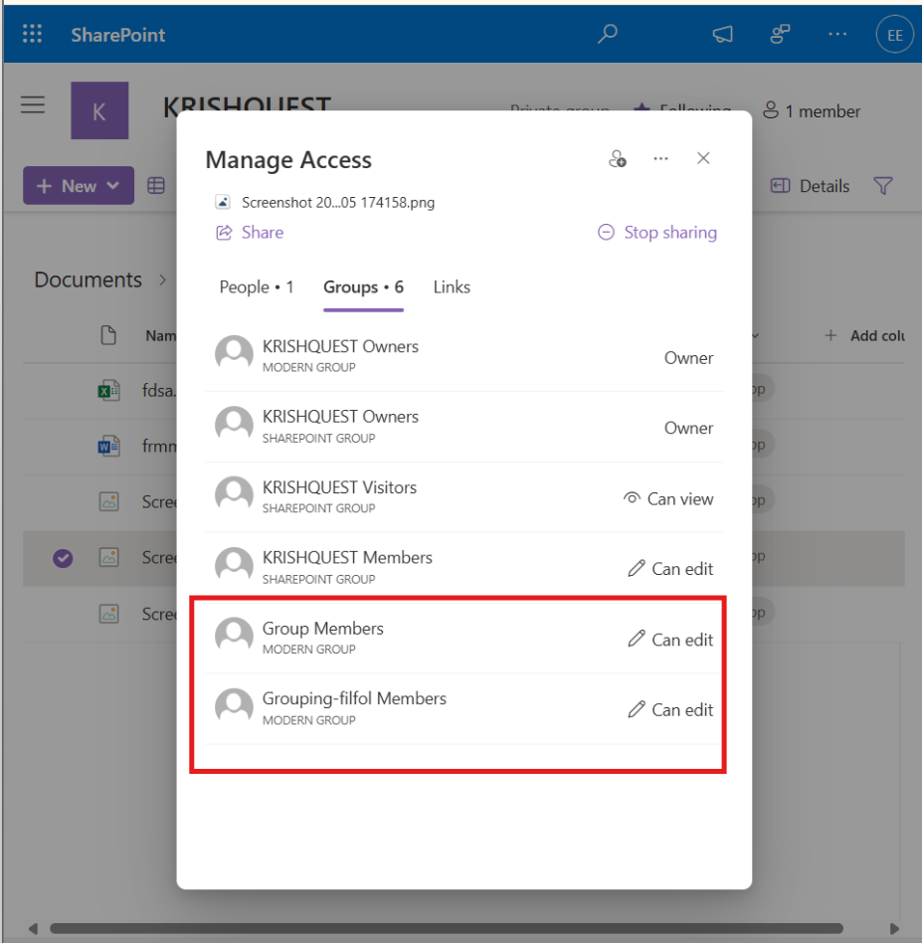922x943 pixels.
Task: Click the KRISHQUEST Visitors avatar icon
Action: [234, 496]
